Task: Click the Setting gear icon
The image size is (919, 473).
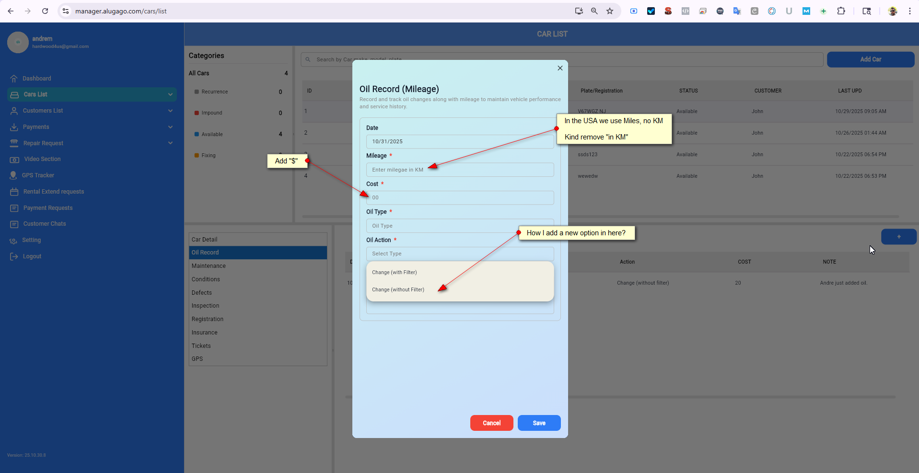Action: pos(13,241)
